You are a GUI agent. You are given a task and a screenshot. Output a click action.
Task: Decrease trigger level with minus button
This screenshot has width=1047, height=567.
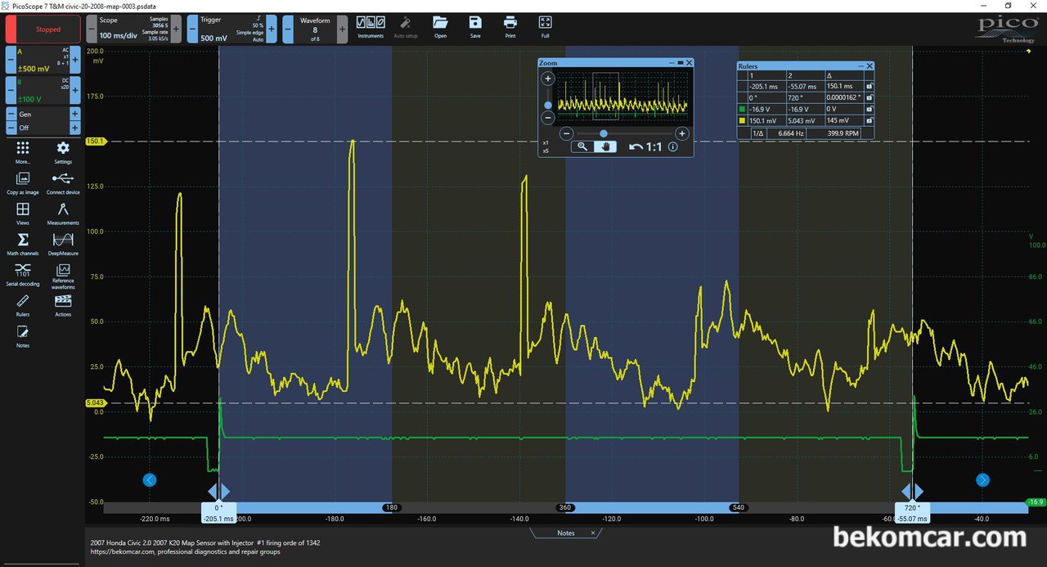[192, 29]
